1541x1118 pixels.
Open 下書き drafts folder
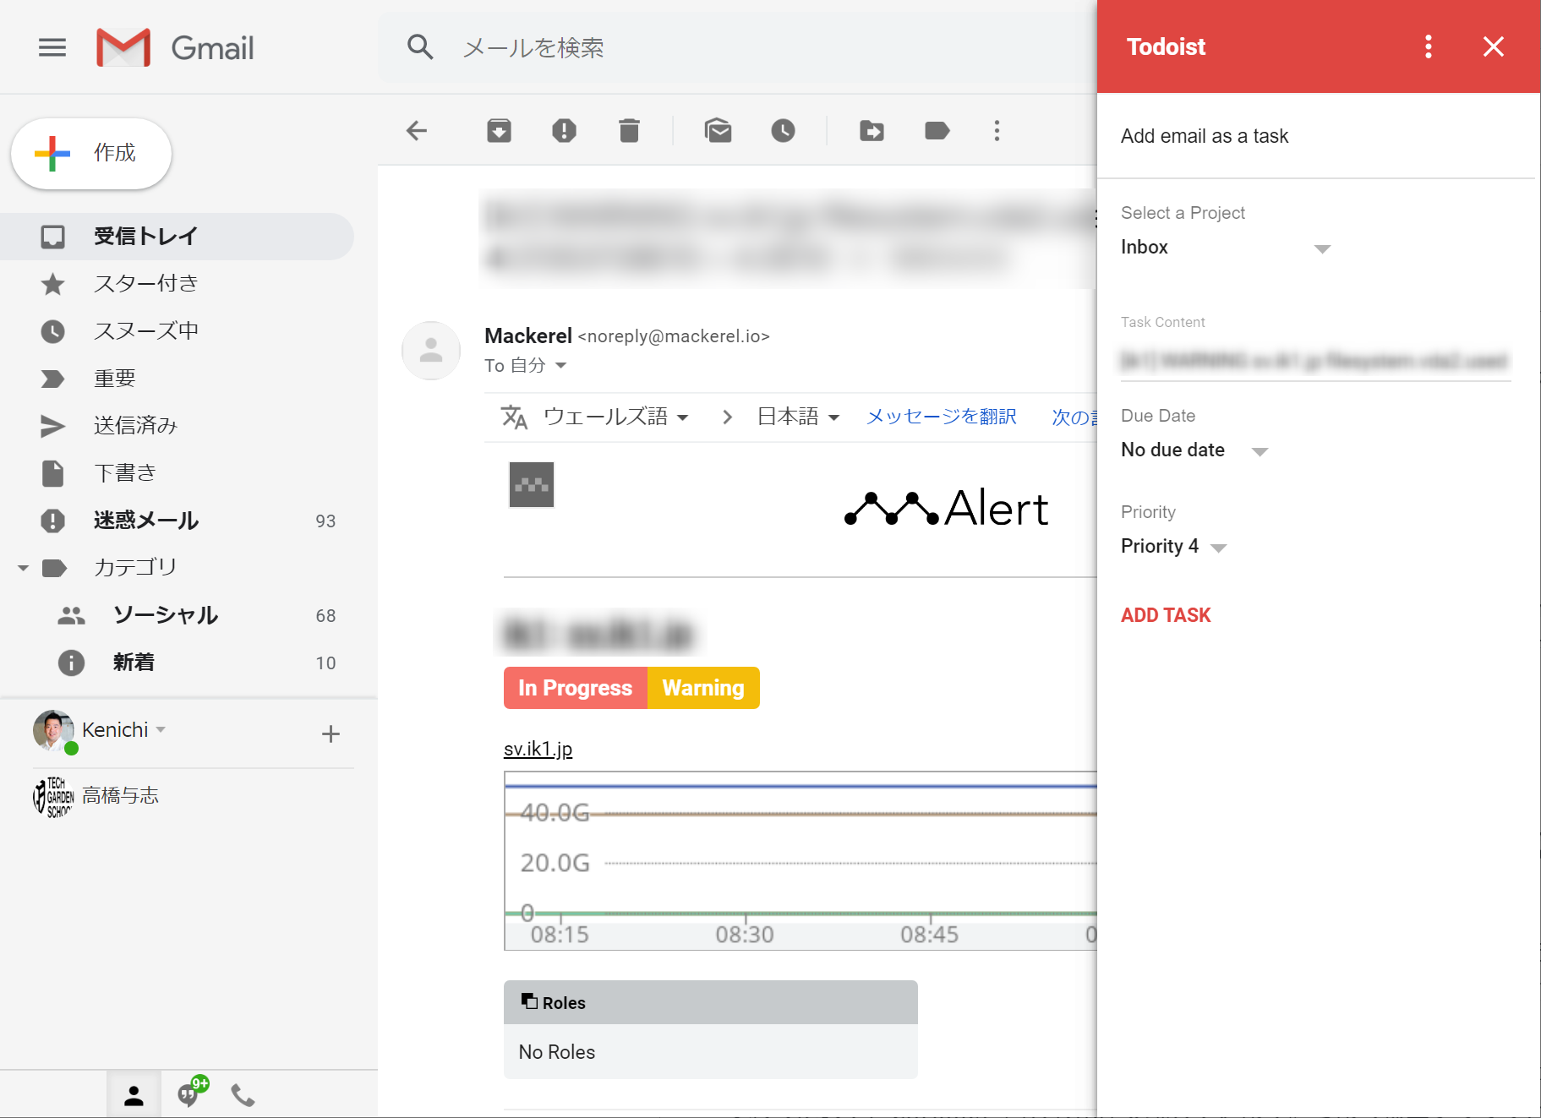(177, 473)
